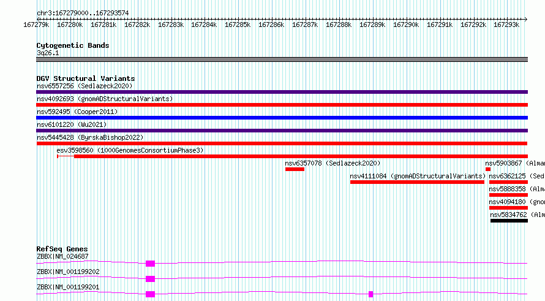Viewport: 545px width, 301px height.
Task: Click the nsv4111084 (gnomADStructuralVariants) label
Action: point(418,176)
